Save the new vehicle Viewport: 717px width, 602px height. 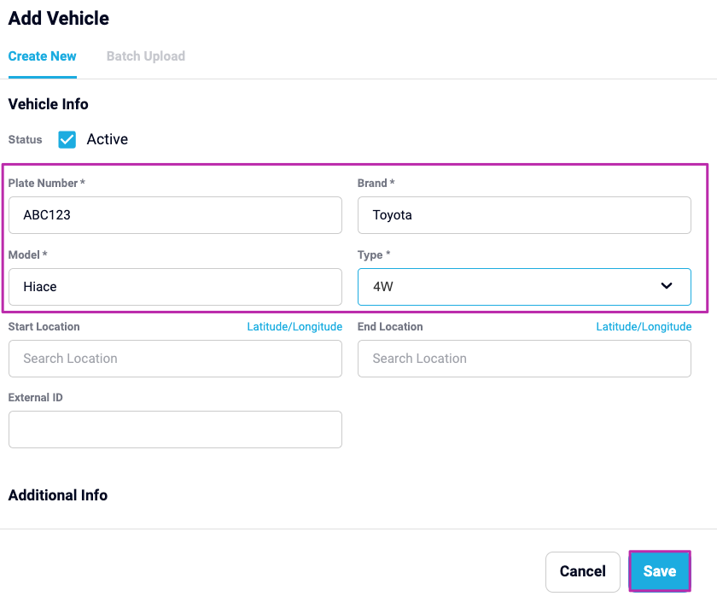point(659,571)
